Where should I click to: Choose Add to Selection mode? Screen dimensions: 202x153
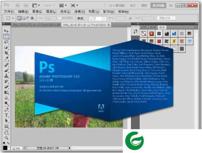(x=23, y=18)
